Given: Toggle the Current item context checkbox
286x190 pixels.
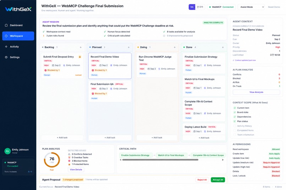Looking at the screenshot, I should point(235,108).
